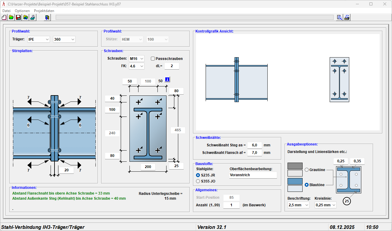392x231 pixels.
Task: Open the Beschriftung dropdown showing 2,5 mm
Action: click(x=298, y=205)
